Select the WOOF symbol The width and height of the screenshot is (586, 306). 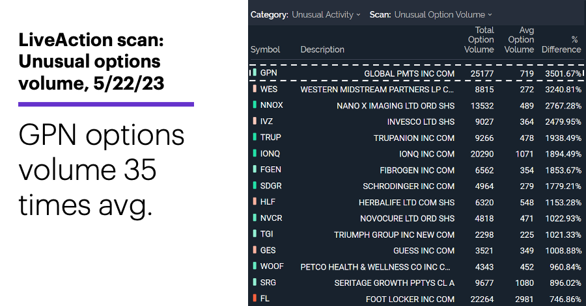pyautogui.click(x=272, y=266)
